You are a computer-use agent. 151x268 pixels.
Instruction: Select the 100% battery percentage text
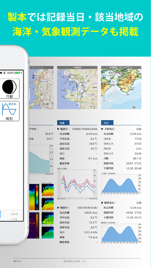point(10,73)
